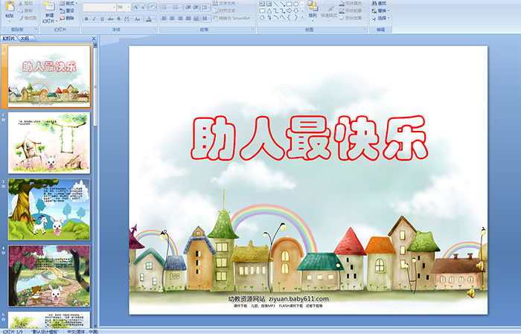This screenshot has height=334, width=521.
Task: Toggle Italic formatting
Action: pyautogui.click(x=94, y=19)
